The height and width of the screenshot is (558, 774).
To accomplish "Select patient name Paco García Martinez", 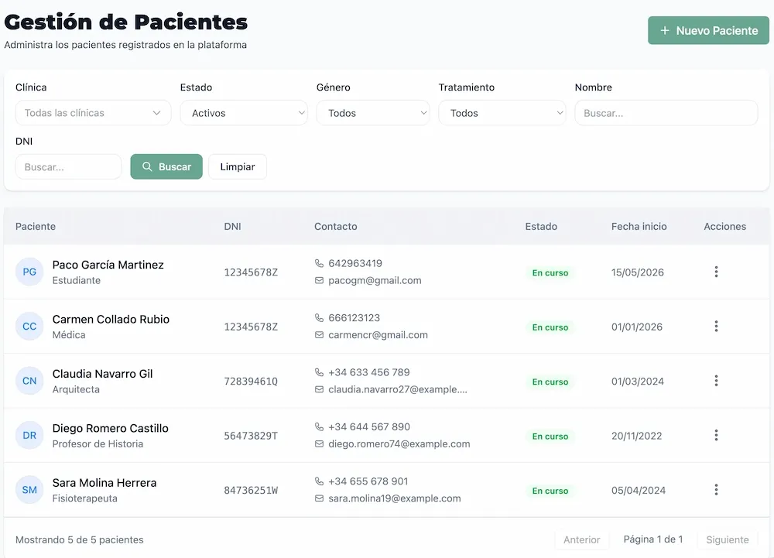I will point(108,265).
